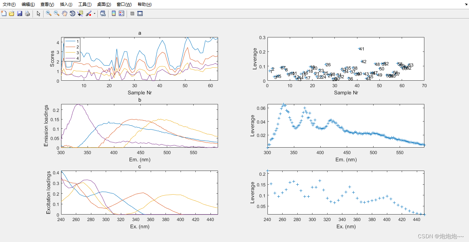
Task: Open the 窗口(W) menu
Action: coord(124,4)
